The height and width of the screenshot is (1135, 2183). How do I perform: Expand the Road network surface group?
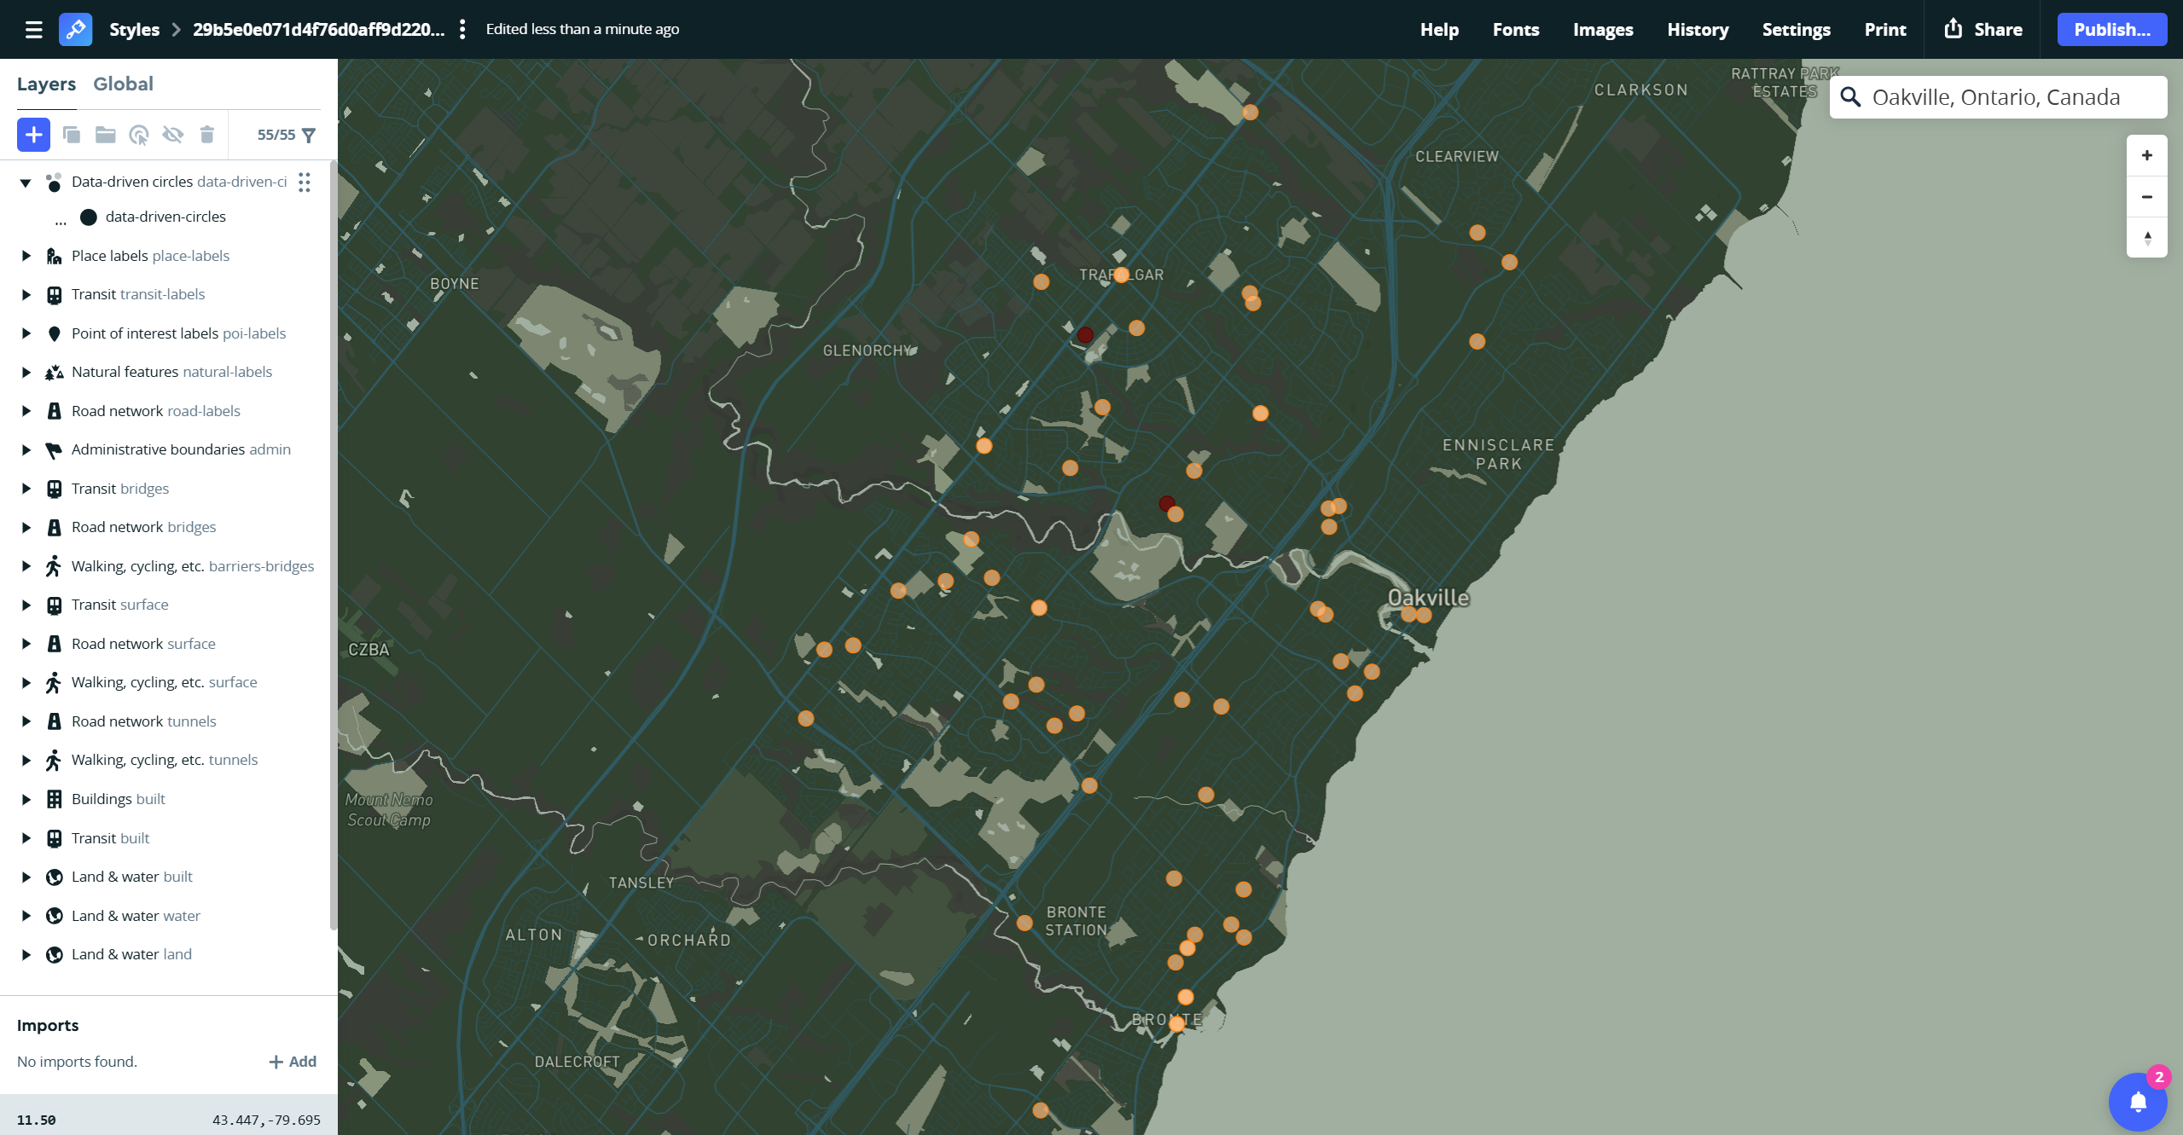coord(25,643)
